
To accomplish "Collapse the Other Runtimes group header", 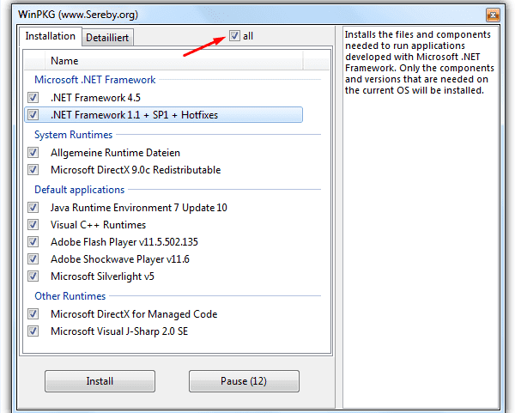I will [x=70, y=296].
